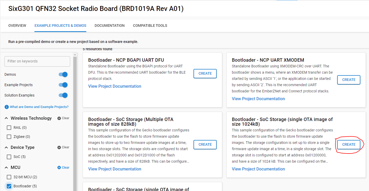Disable the Solution Examples switch
Screen dimensions: 369x191
(63, 95)
